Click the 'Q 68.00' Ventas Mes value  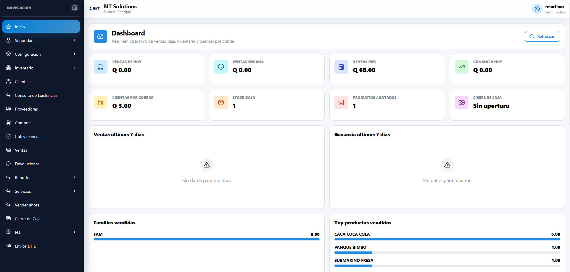364,70
